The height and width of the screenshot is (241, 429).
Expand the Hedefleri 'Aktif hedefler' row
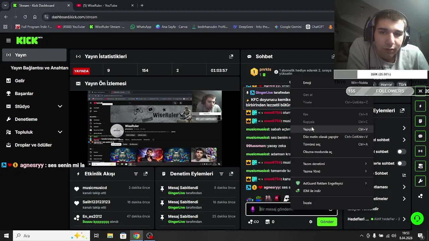point(404,219)
